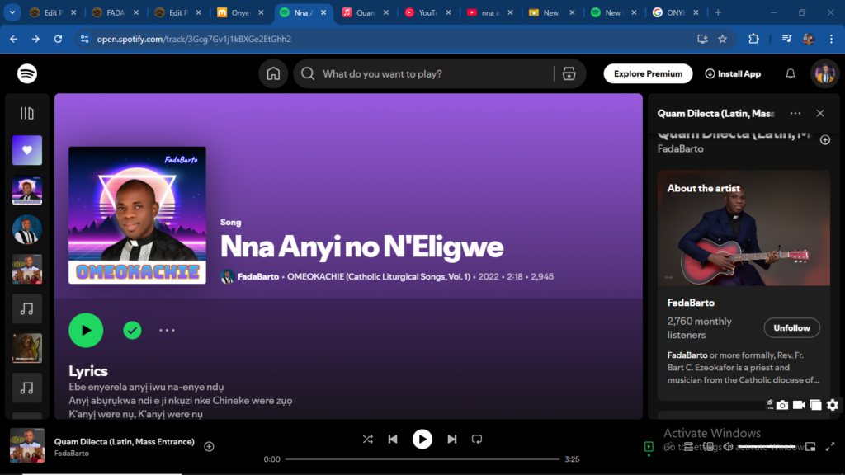Open more options for Nna Anyi no N'Eligwe
The height and width of the screenshot is (475, 845).
168,330
